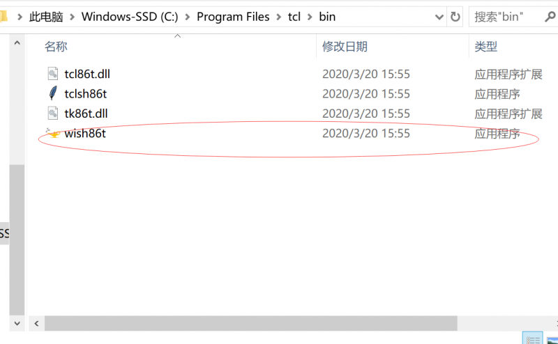Expand the chevron after 此电脑
Viewport: 558px width, 344px height.
72,17
